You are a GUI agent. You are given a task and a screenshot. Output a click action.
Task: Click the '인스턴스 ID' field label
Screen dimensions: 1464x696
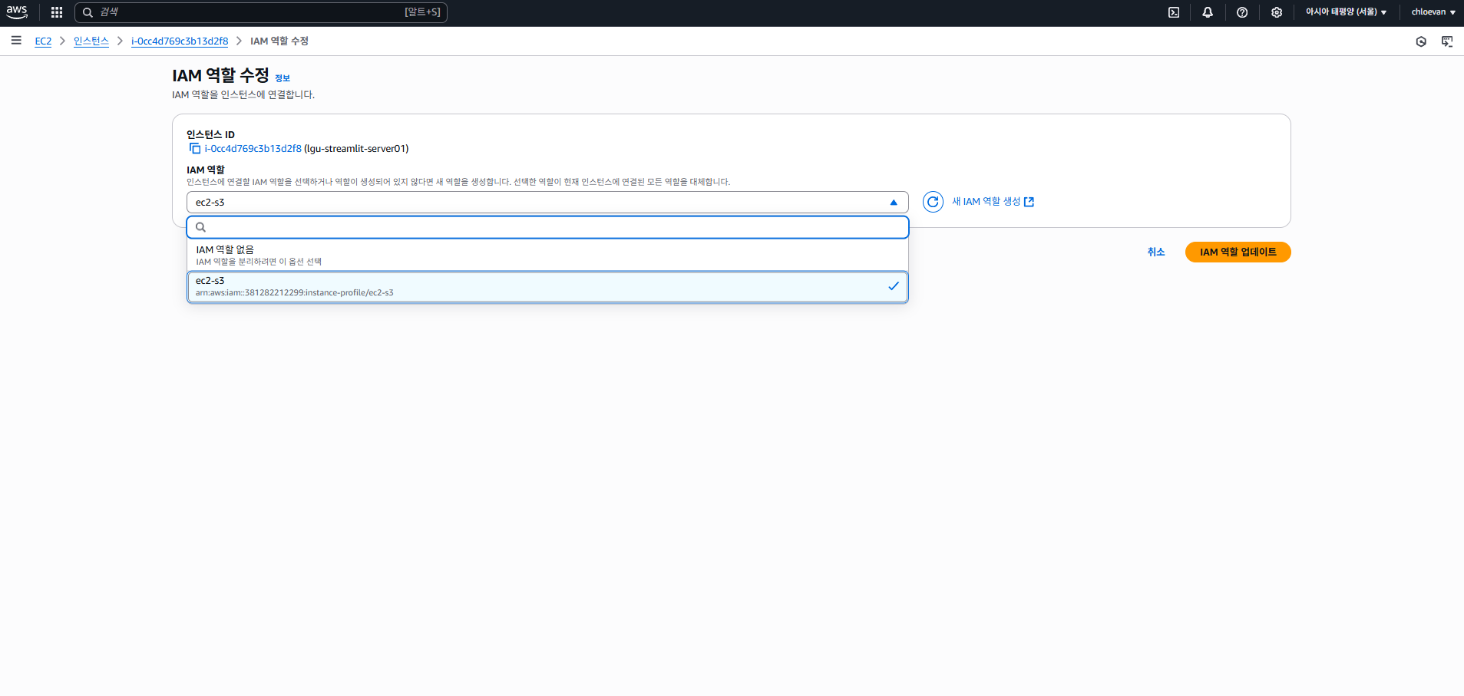(210, 134)
